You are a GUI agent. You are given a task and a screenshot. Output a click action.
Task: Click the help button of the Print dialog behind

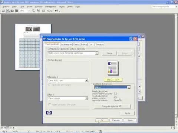139,36
